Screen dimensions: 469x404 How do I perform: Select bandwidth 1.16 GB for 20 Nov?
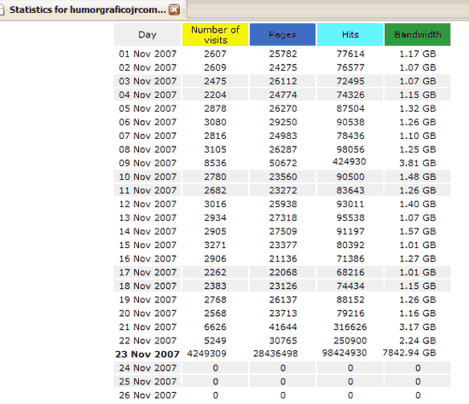click(418, 314)
